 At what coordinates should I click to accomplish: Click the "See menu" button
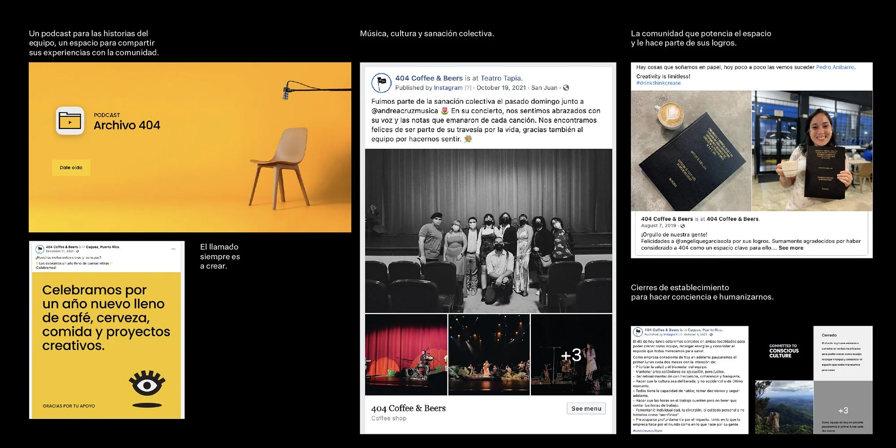pyautogui.click(x=586, y=409)
